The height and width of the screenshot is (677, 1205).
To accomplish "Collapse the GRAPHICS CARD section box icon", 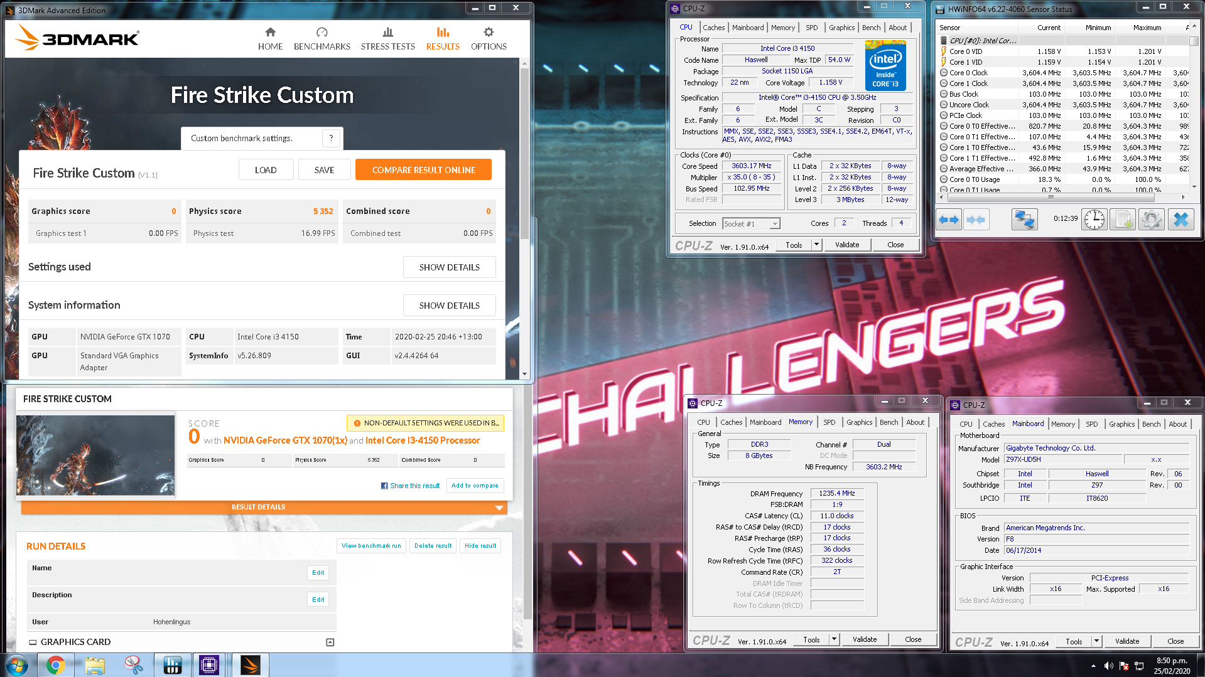I will (330, 642).
